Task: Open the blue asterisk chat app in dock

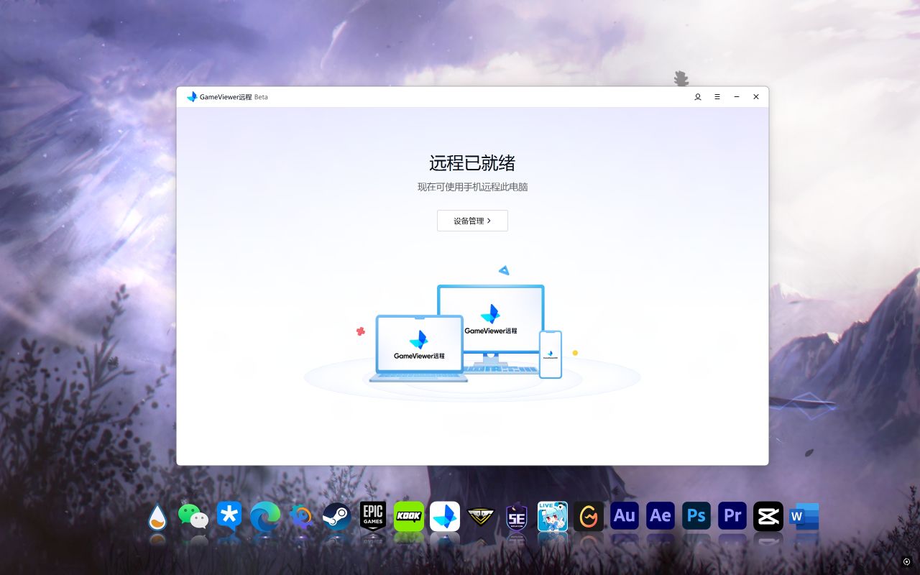Action: 229,517
